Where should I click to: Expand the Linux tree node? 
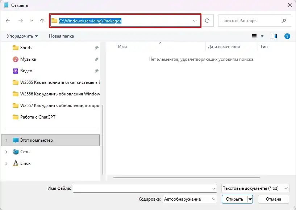click(x=6, y=163)
